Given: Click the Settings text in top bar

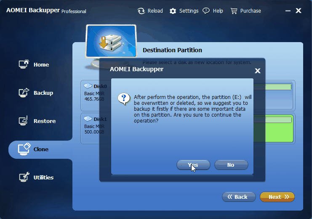Looking at the screenshot, I should [x=189, y=11].
